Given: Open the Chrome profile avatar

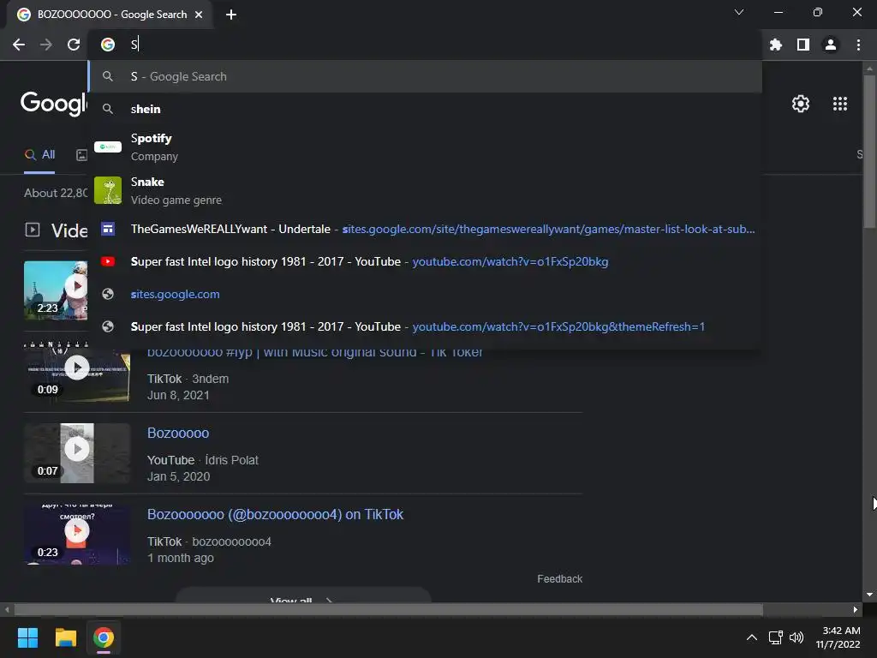Looking at the screenshot, I should tap(831, 45).
